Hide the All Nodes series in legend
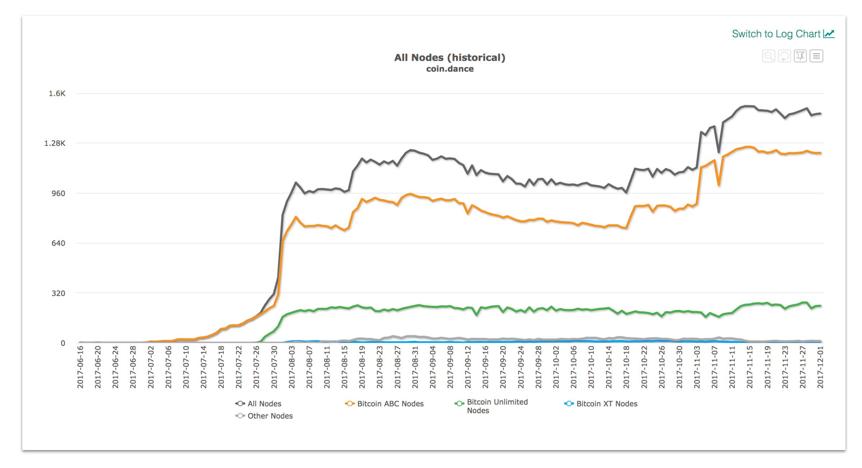 click(x=264, y=404)
